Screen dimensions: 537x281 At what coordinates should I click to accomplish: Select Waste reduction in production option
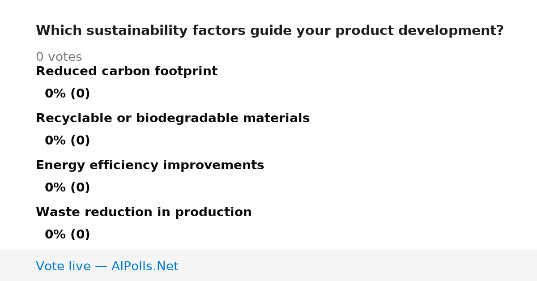coord(144,213)
